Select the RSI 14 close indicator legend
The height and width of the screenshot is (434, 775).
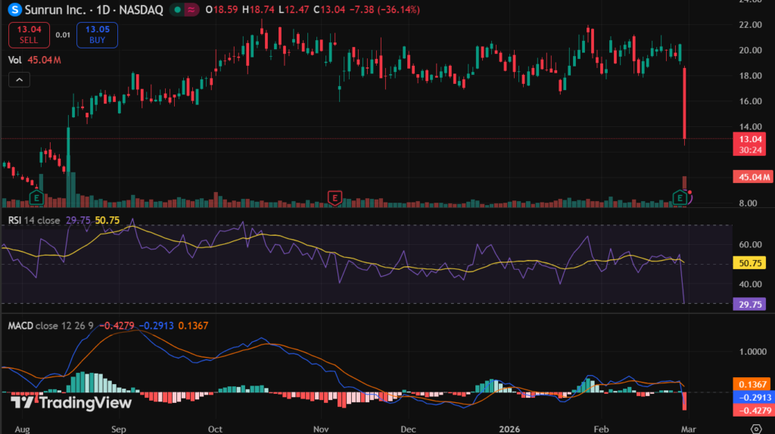pyautogui.click(x=33, y=220)
